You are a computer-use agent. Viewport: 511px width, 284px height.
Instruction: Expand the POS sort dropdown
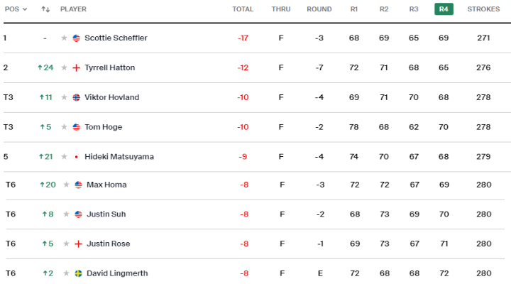tap(16, 9)
